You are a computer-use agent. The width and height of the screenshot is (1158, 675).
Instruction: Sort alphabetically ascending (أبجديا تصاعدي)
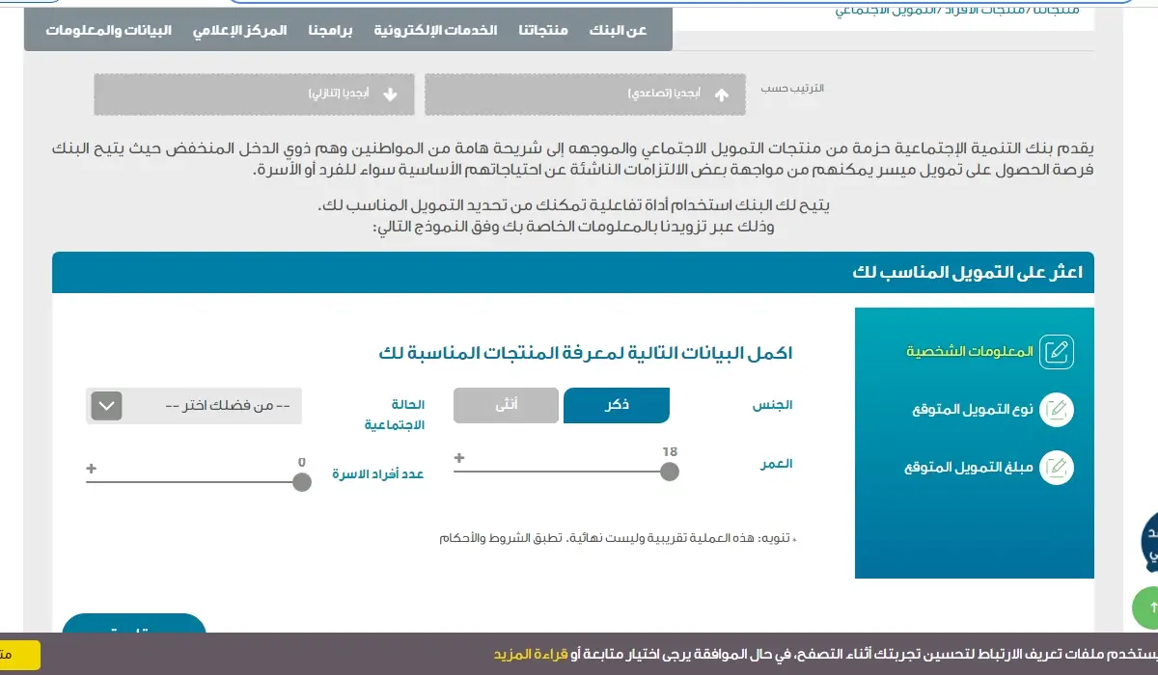(586, 94)
